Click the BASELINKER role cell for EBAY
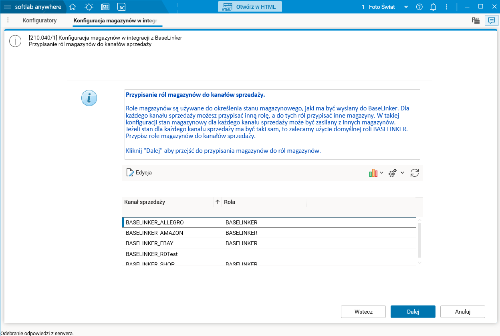 tap(241, 243)
